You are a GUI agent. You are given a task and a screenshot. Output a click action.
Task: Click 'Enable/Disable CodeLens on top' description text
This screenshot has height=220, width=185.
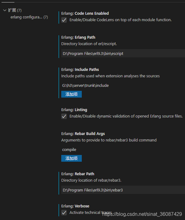pos(120,20)
